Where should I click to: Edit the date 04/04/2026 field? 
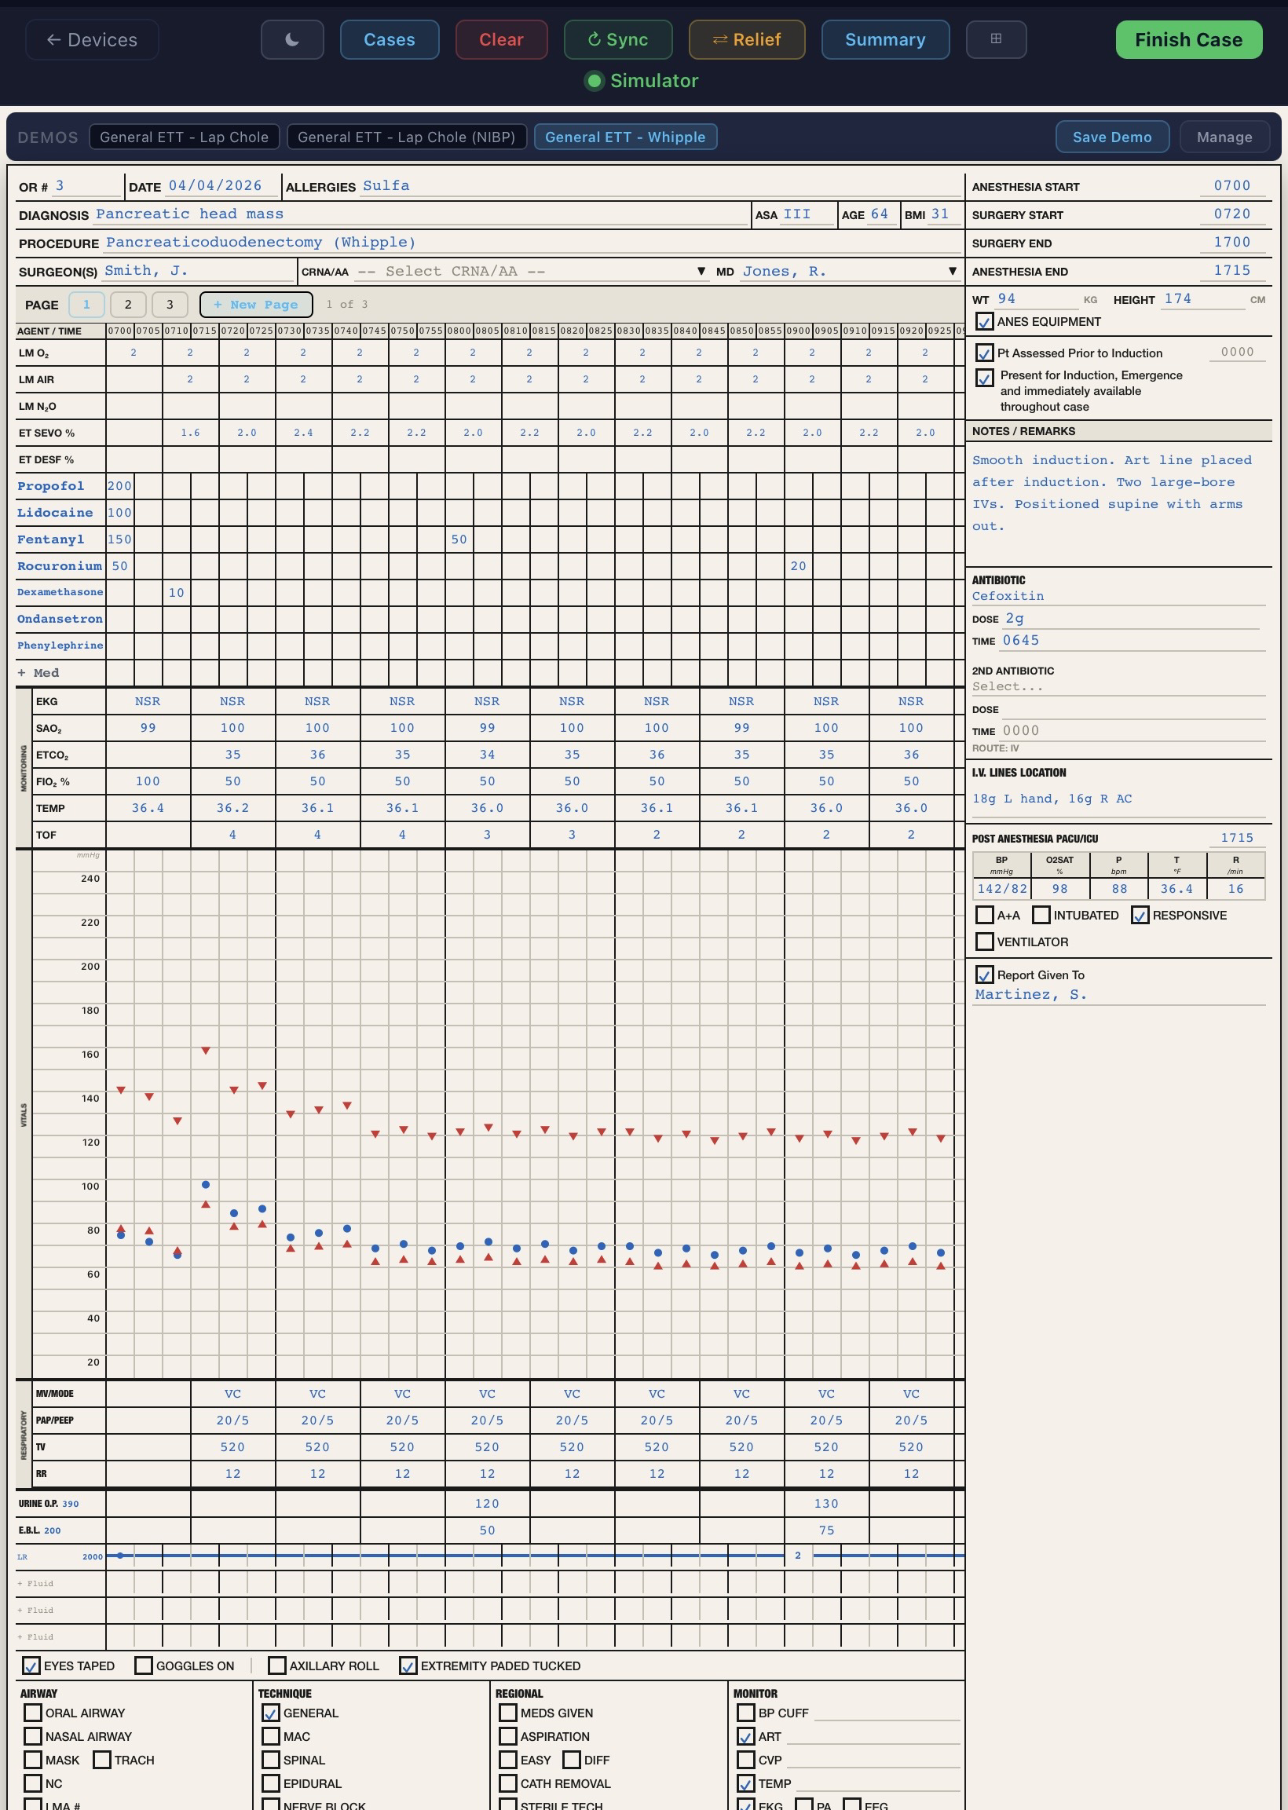tap(222, 185)
